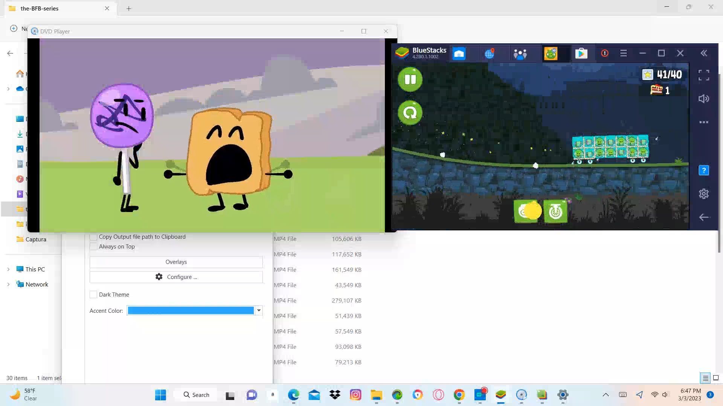
Task: Select the 79,213 KB MP4 file row
Action: (318, 362)
